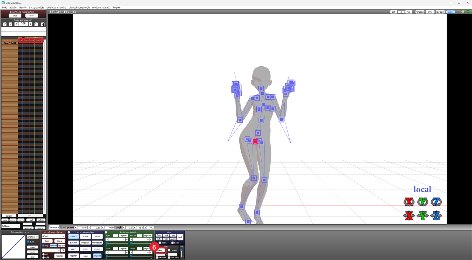The image size is (472, 260).
Task: Open the NOAH model dropdown
Action: click(53, 236)
